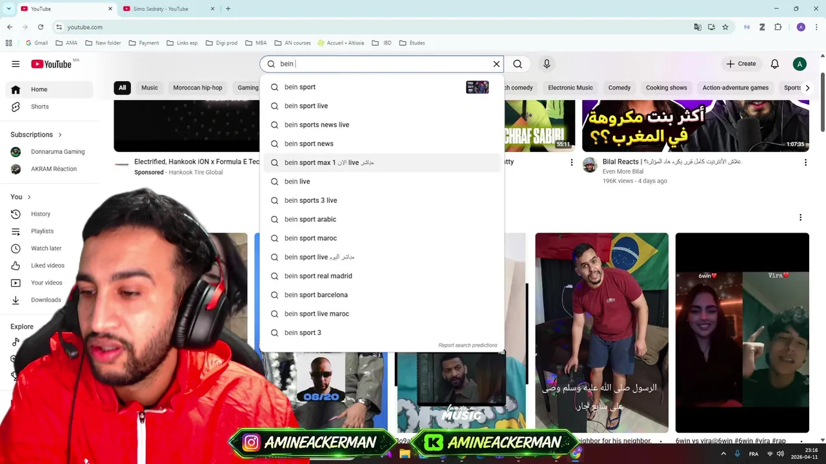Select the Electronic Music chip
This screenshot has height=464, width=826.
tap(570, 88)
